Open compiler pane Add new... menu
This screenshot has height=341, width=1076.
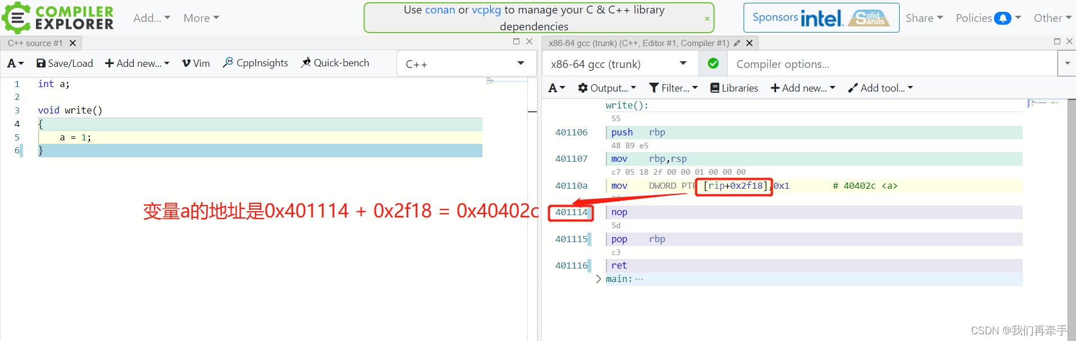pos(803,88)
